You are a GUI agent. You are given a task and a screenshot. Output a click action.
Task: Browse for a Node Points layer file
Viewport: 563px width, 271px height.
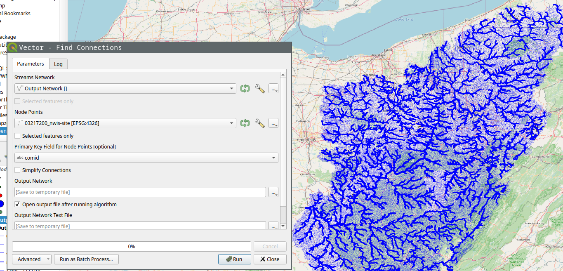click(x=273, y=123)
